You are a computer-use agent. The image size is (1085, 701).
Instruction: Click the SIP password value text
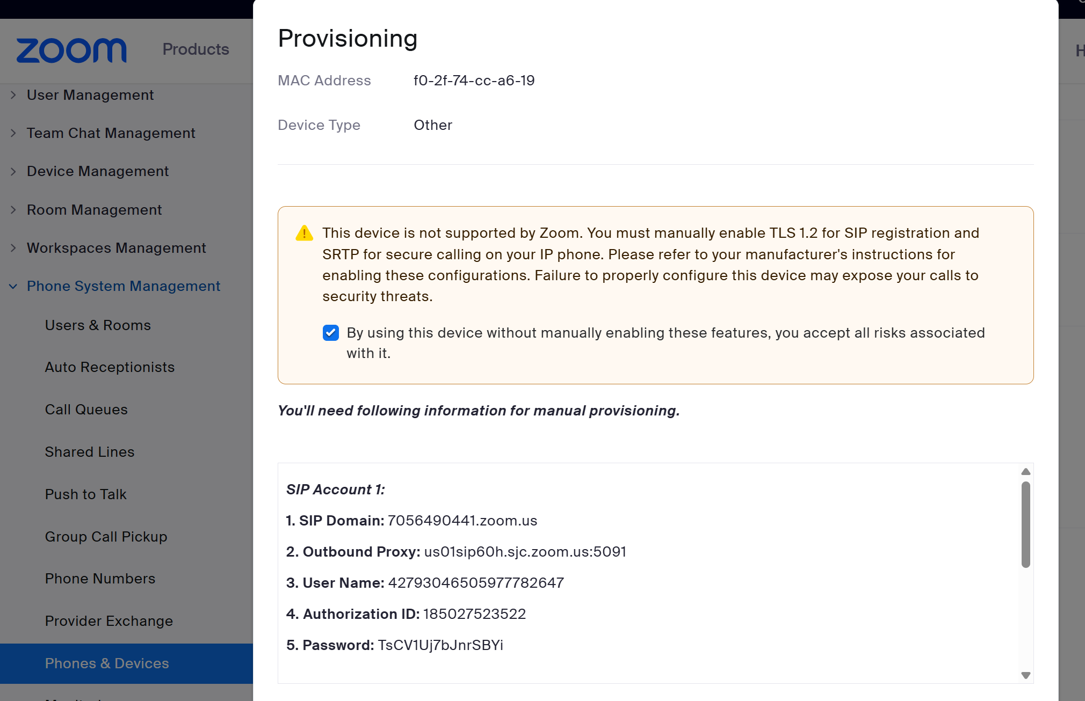point(440,645)
